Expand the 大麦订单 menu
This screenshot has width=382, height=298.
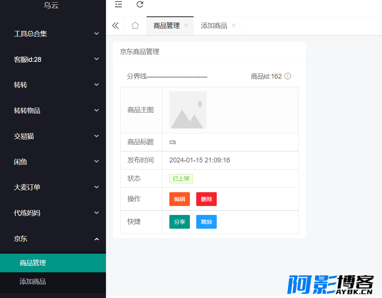tap(53, 187)
